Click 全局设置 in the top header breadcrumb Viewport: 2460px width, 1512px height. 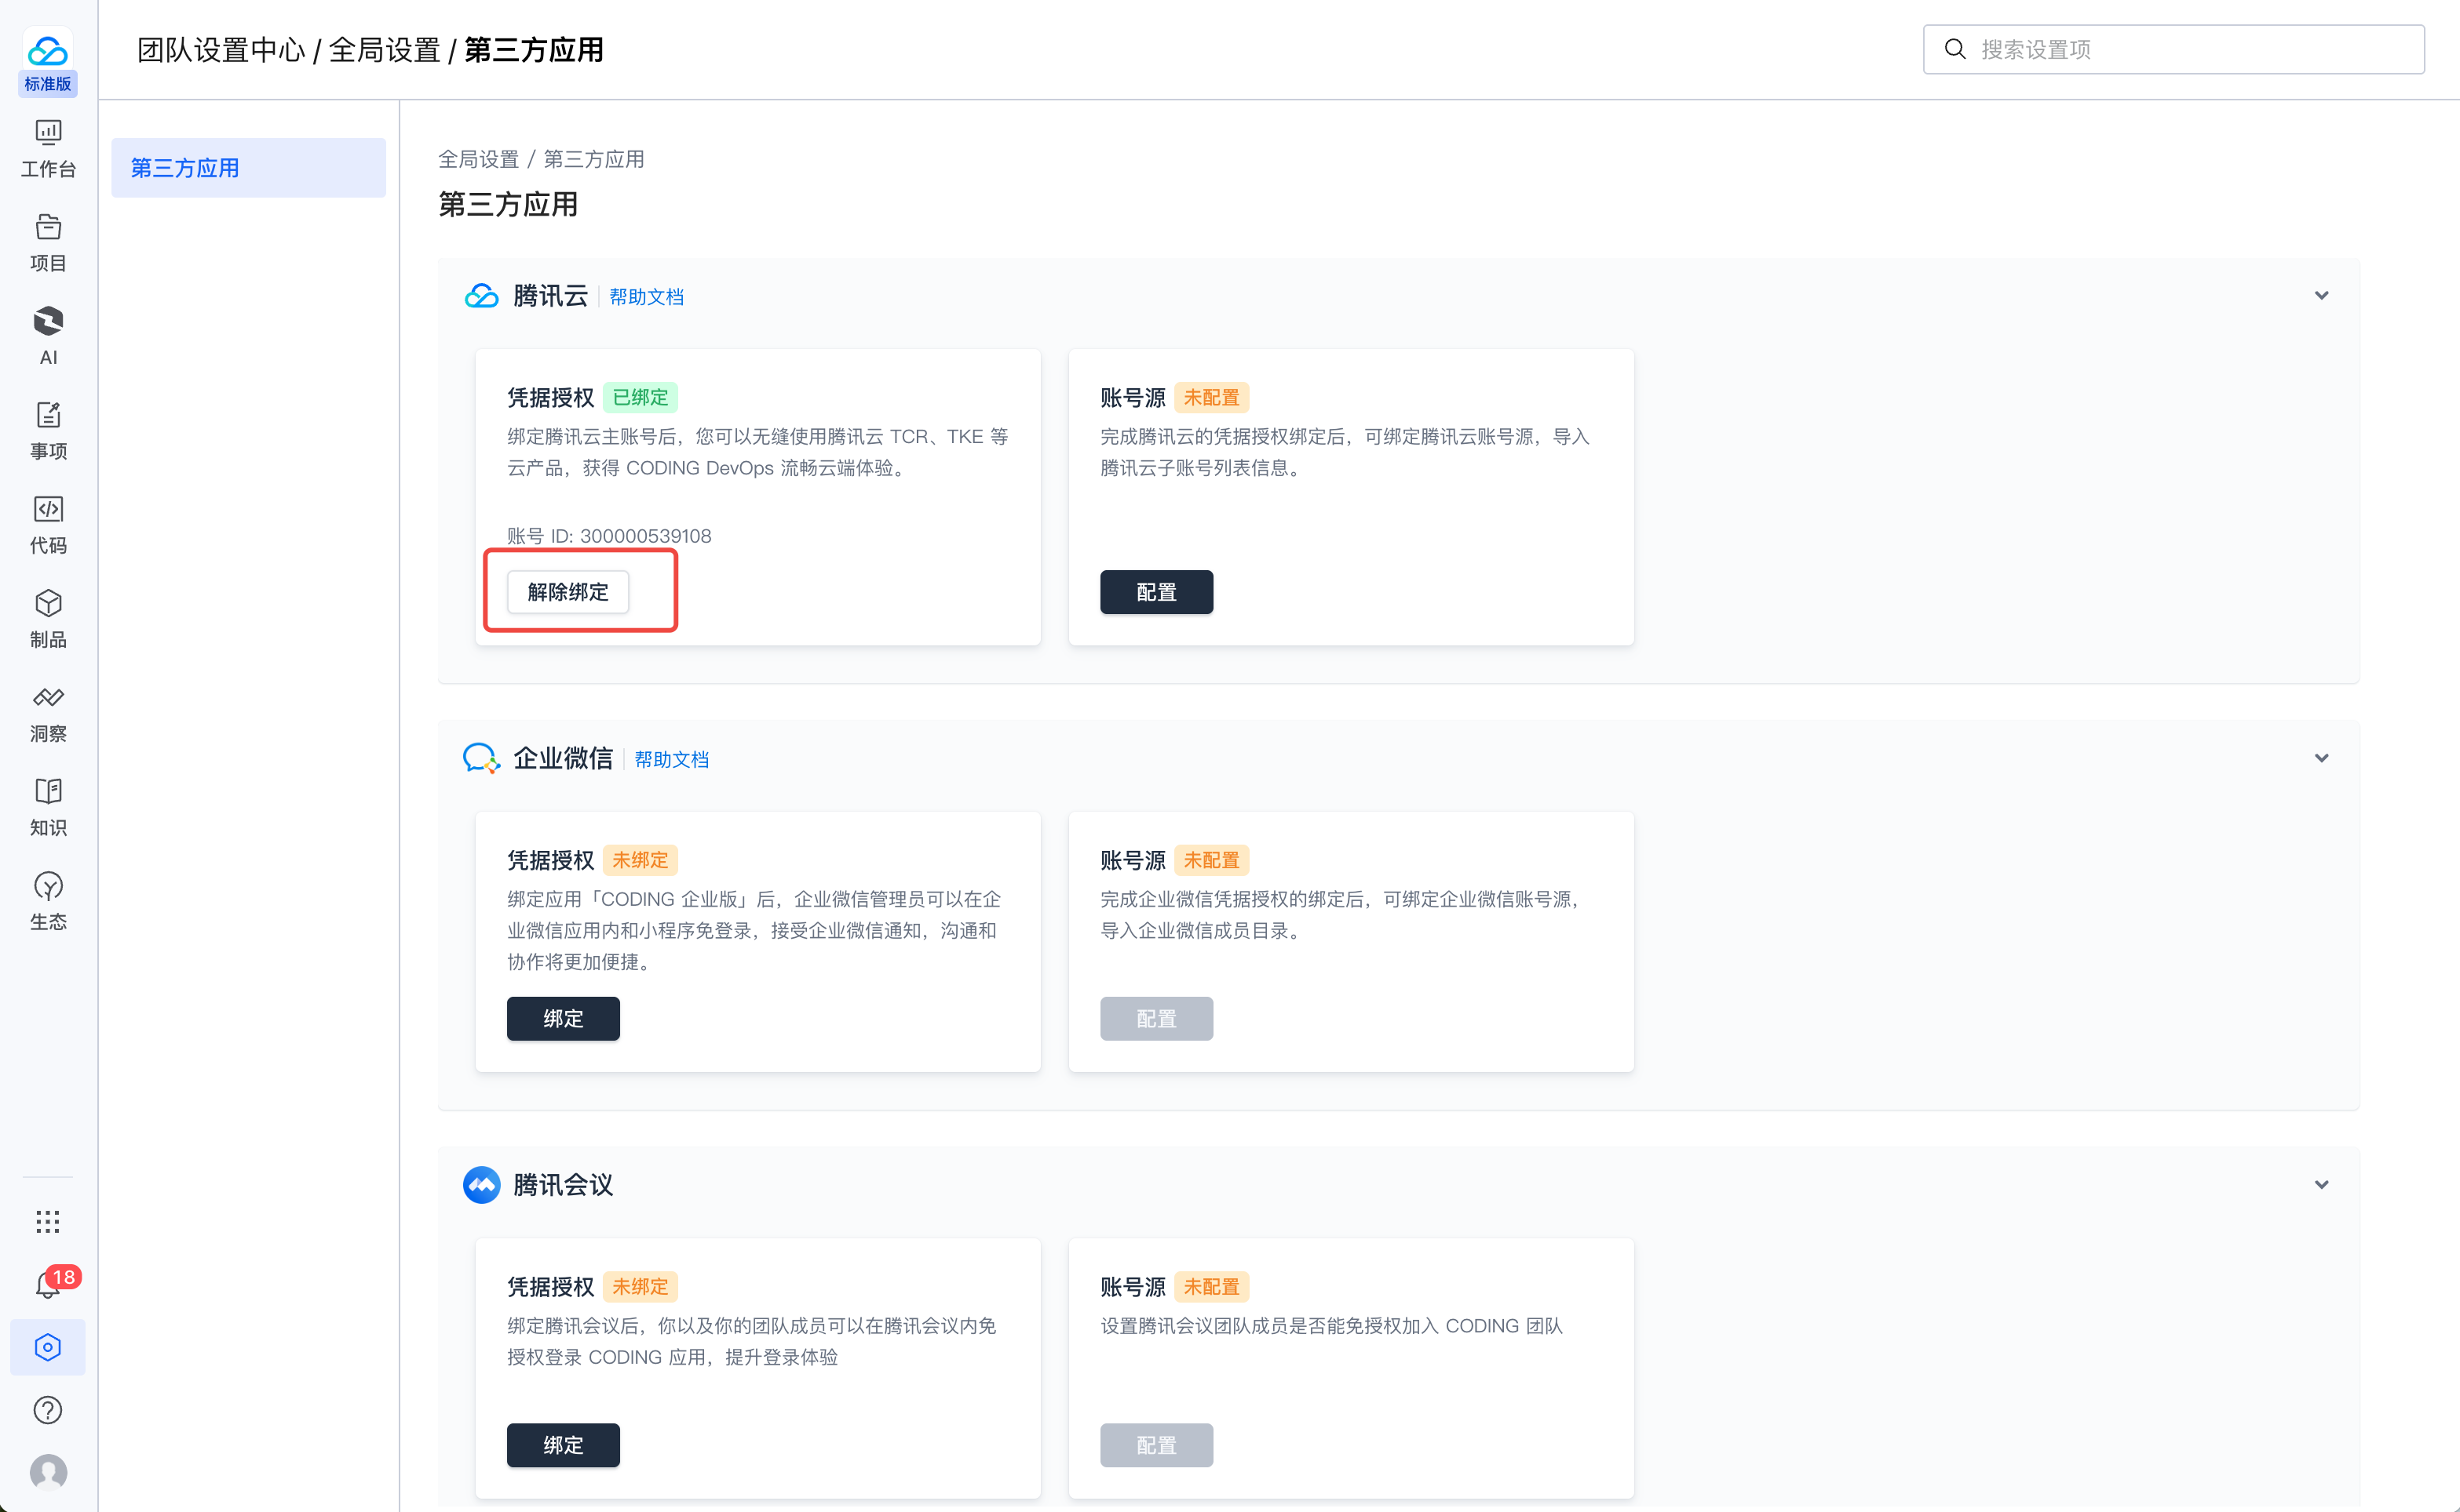click(385, 50)
